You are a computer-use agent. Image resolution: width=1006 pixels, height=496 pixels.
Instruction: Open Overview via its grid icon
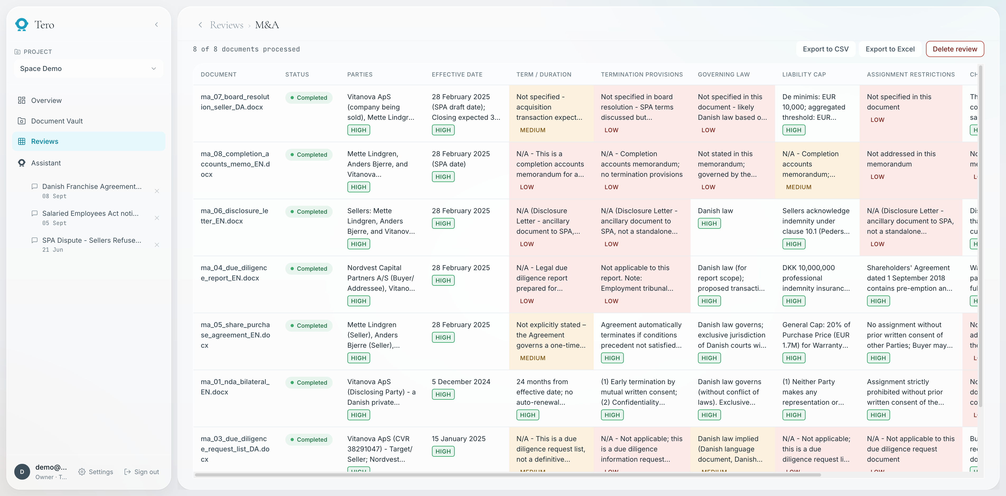[21, 100]
